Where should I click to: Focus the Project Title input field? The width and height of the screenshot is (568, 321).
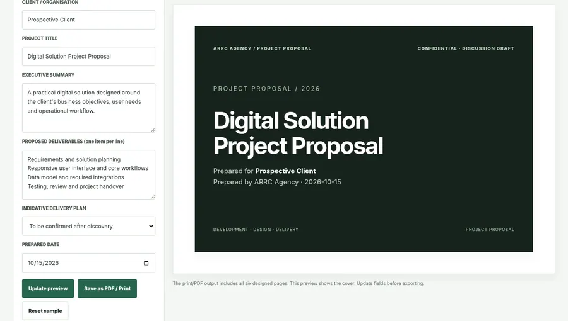[88, 56]
